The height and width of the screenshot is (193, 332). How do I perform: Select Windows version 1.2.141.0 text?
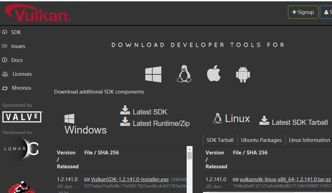coord(67,179)
